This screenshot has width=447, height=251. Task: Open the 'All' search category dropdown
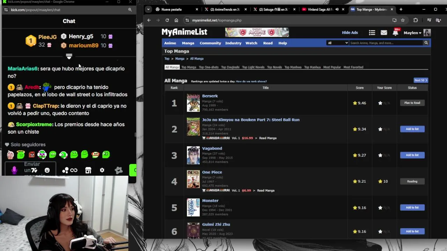[x=338, y=43]
